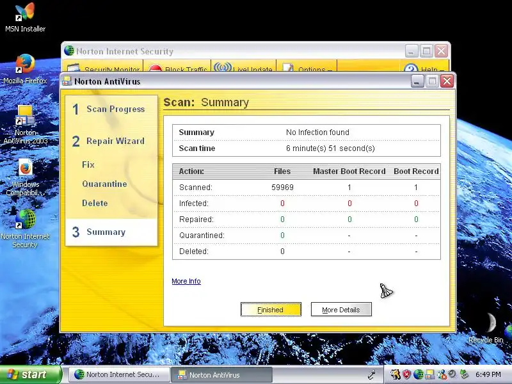
Task: Select step 3 Summary
Action: click(x=111, y=232)
